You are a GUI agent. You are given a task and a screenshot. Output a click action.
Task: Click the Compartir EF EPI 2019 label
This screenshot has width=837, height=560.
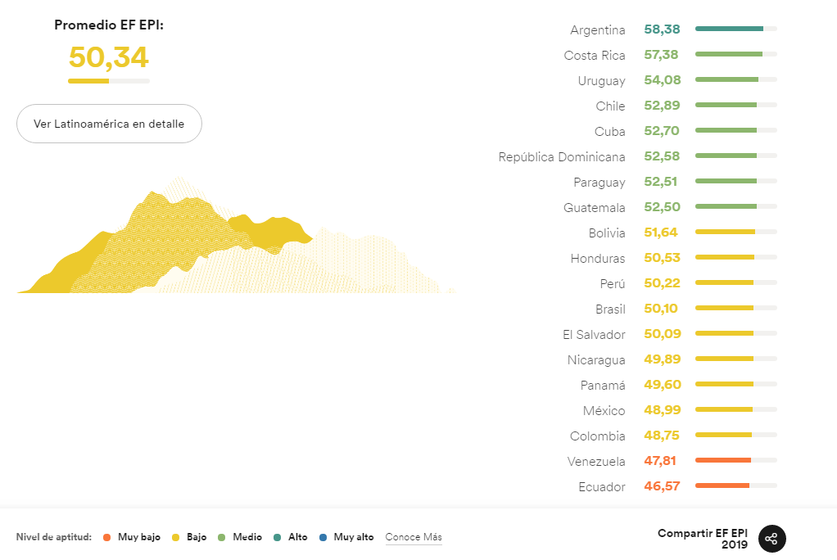click(x=704, y=538)
